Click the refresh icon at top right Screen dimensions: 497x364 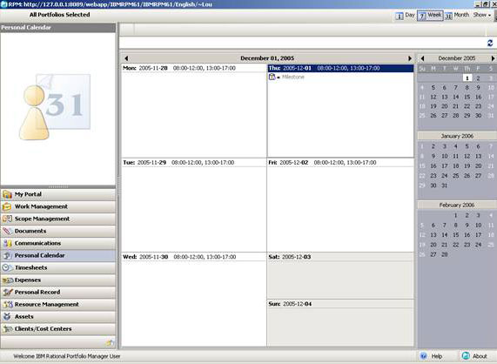click(490, 44)
